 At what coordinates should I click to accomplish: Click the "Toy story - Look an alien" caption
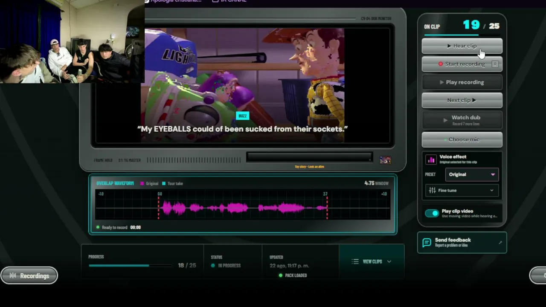tap(309, 167)
